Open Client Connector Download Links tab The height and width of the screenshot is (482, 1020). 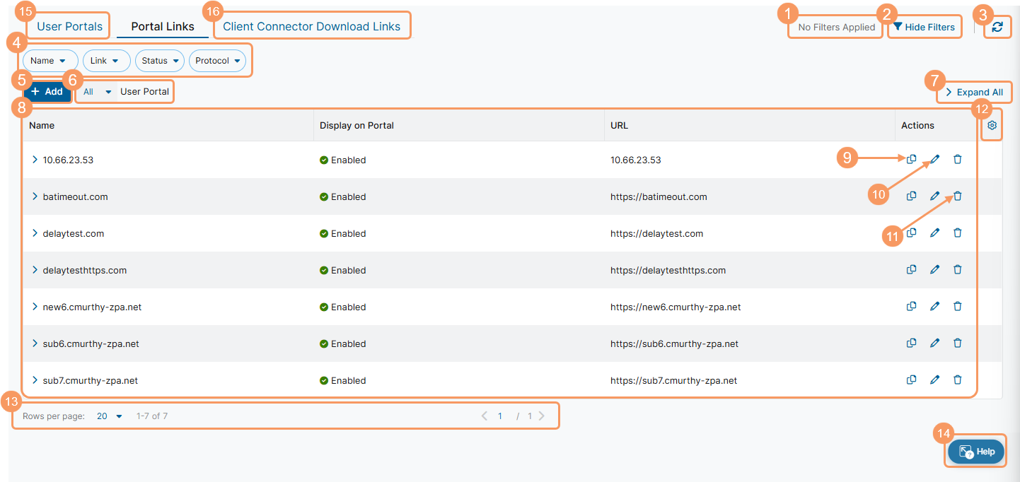(x=311, y=27)
